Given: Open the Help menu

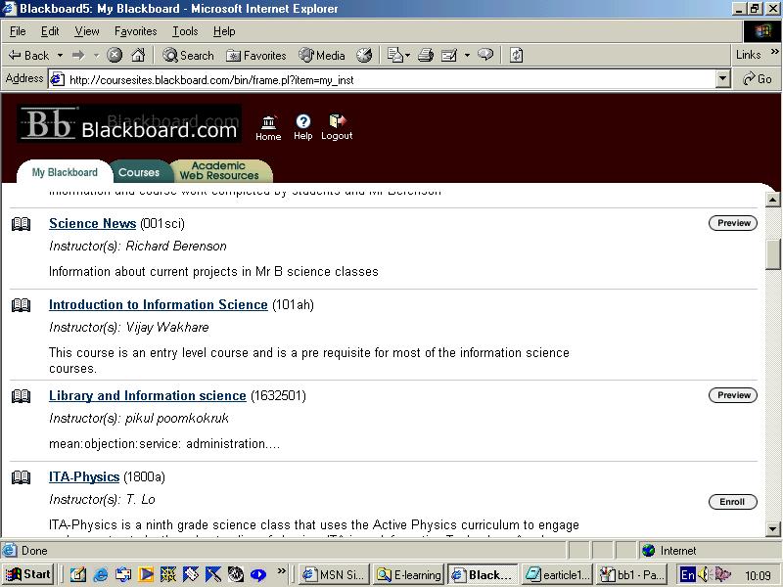Looking at the screenshot, I should click(x=224, y=31).
